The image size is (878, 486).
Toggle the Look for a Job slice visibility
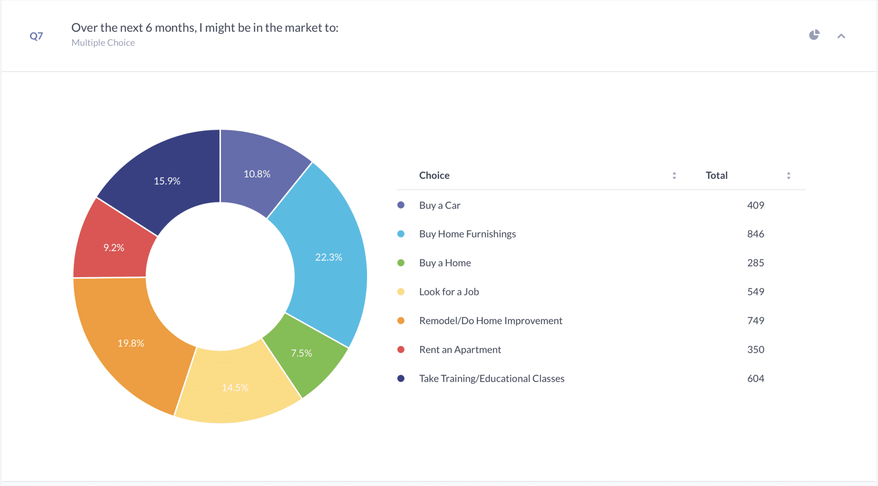pyautogui.click(x=235, y=387)
